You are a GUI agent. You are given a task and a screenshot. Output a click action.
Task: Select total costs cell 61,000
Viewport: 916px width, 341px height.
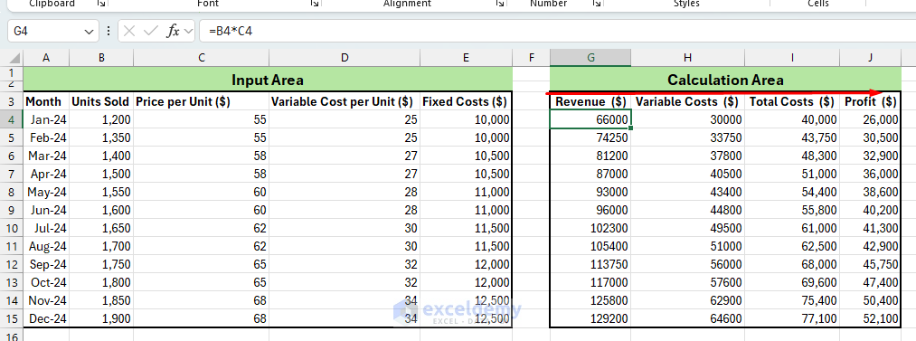click(792, 228)
